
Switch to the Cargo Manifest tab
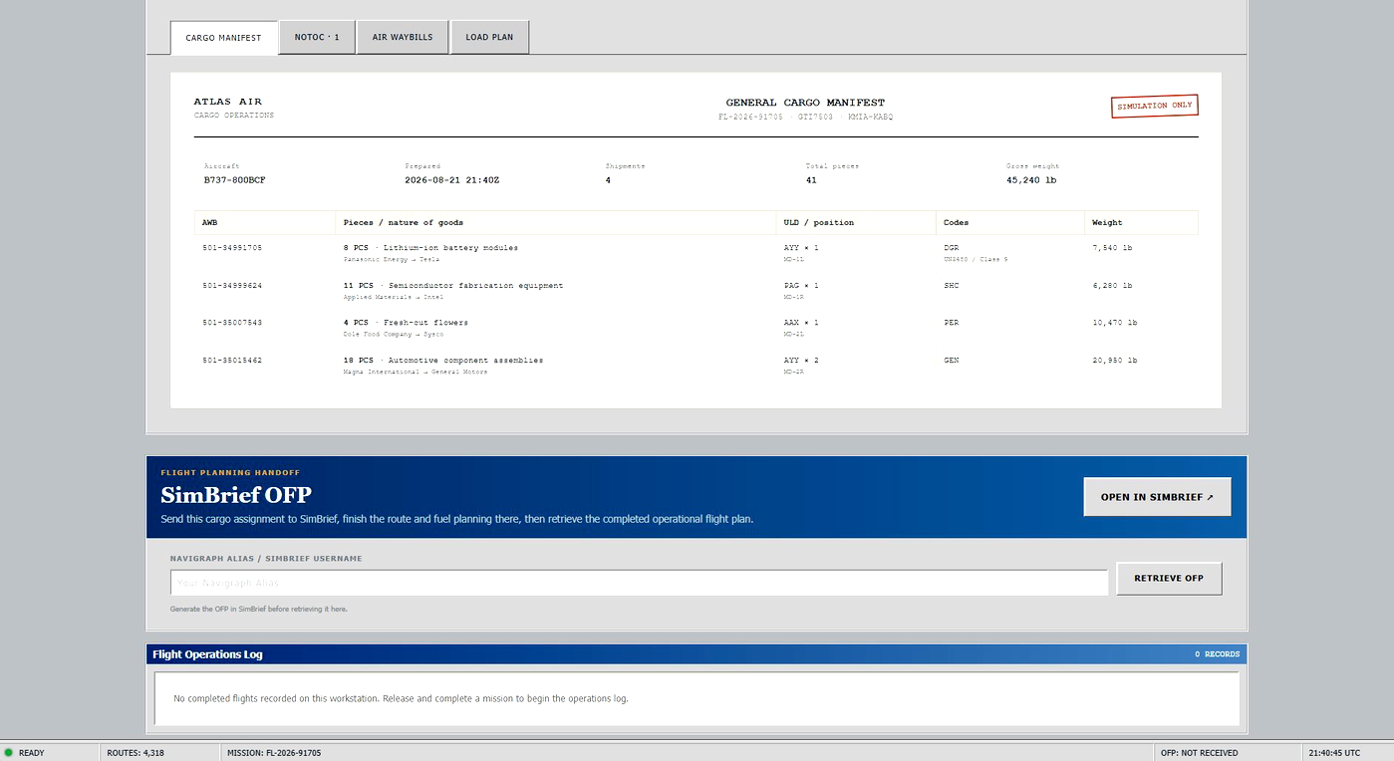[x=223, y=37]
